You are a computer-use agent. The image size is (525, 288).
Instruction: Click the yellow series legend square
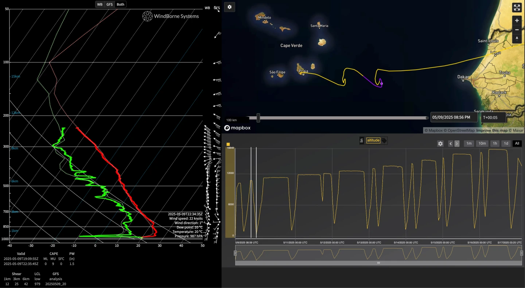pyautogui.click(x=228, y=144)
